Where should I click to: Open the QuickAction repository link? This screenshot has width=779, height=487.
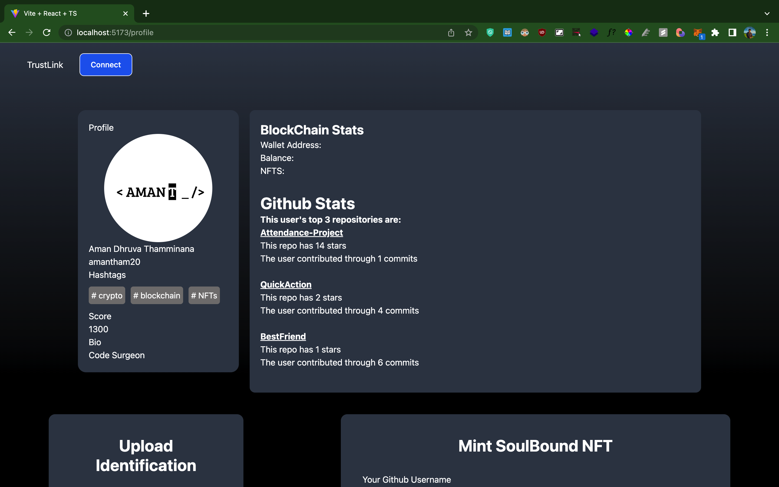[x=286, y=284]
